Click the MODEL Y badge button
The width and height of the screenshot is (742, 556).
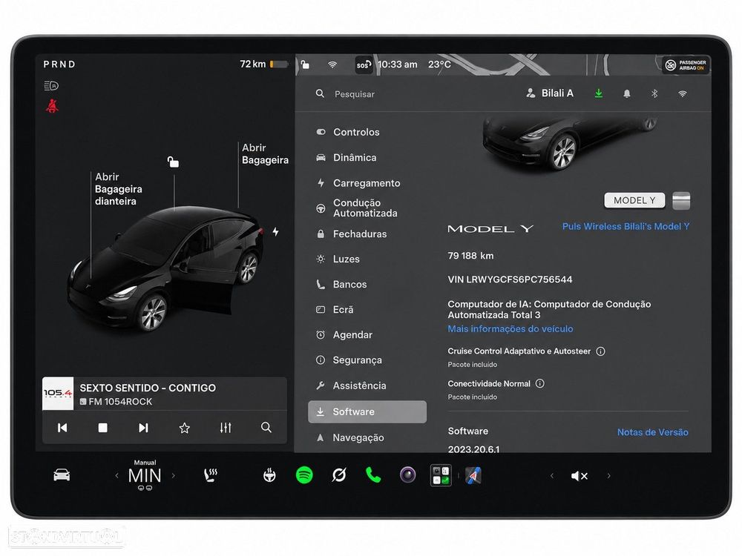[x=634, y=200]
